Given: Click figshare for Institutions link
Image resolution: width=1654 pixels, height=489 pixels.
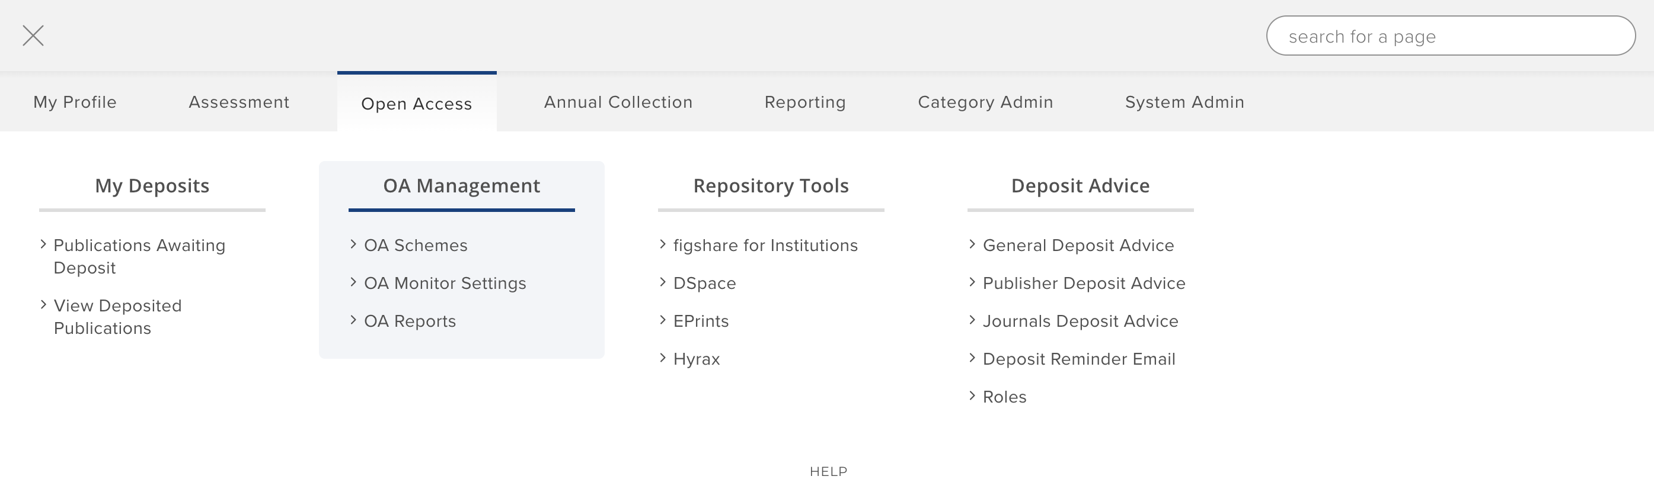Looking at the screenshot, I should pyautogui.click(x=765, y=246).
